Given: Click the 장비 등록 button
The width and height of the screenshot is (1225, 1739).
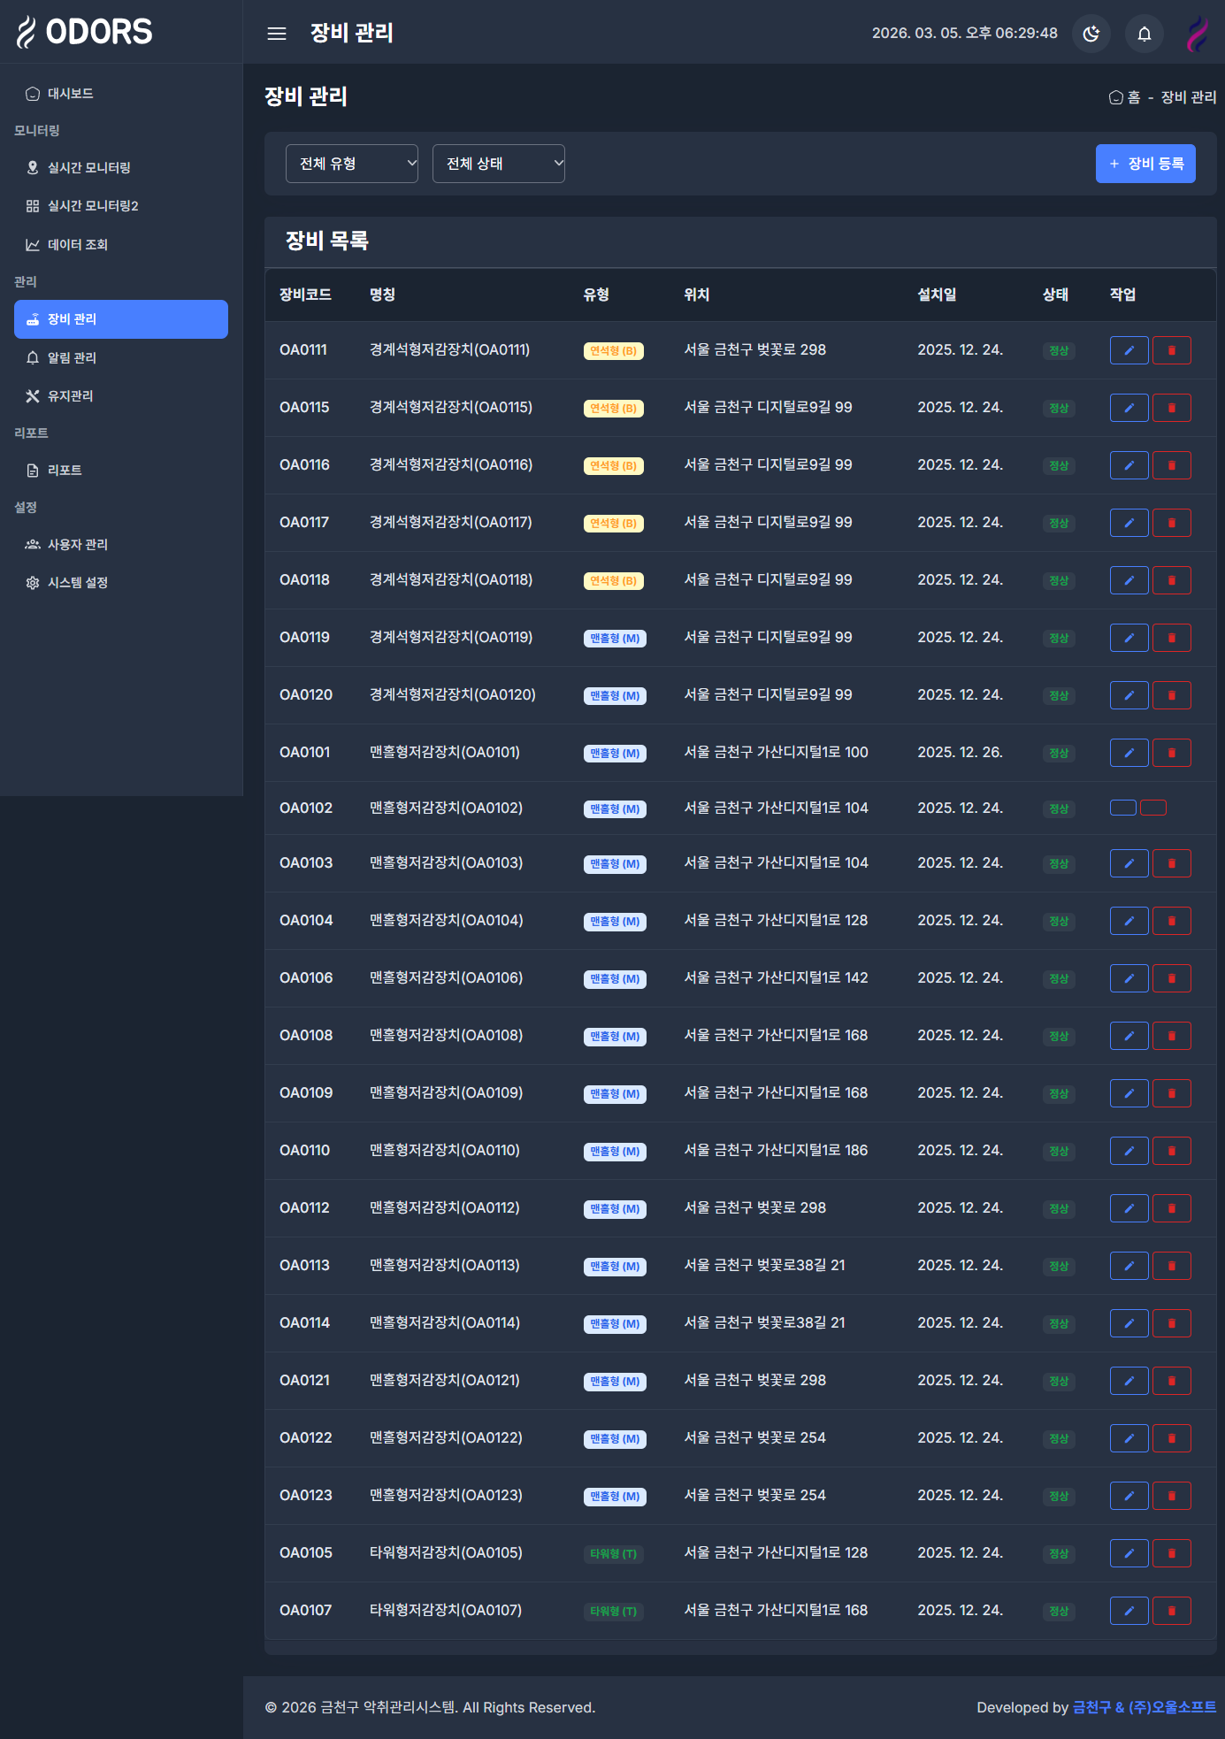Looking at the screenshot, I should coord(1145,164).
